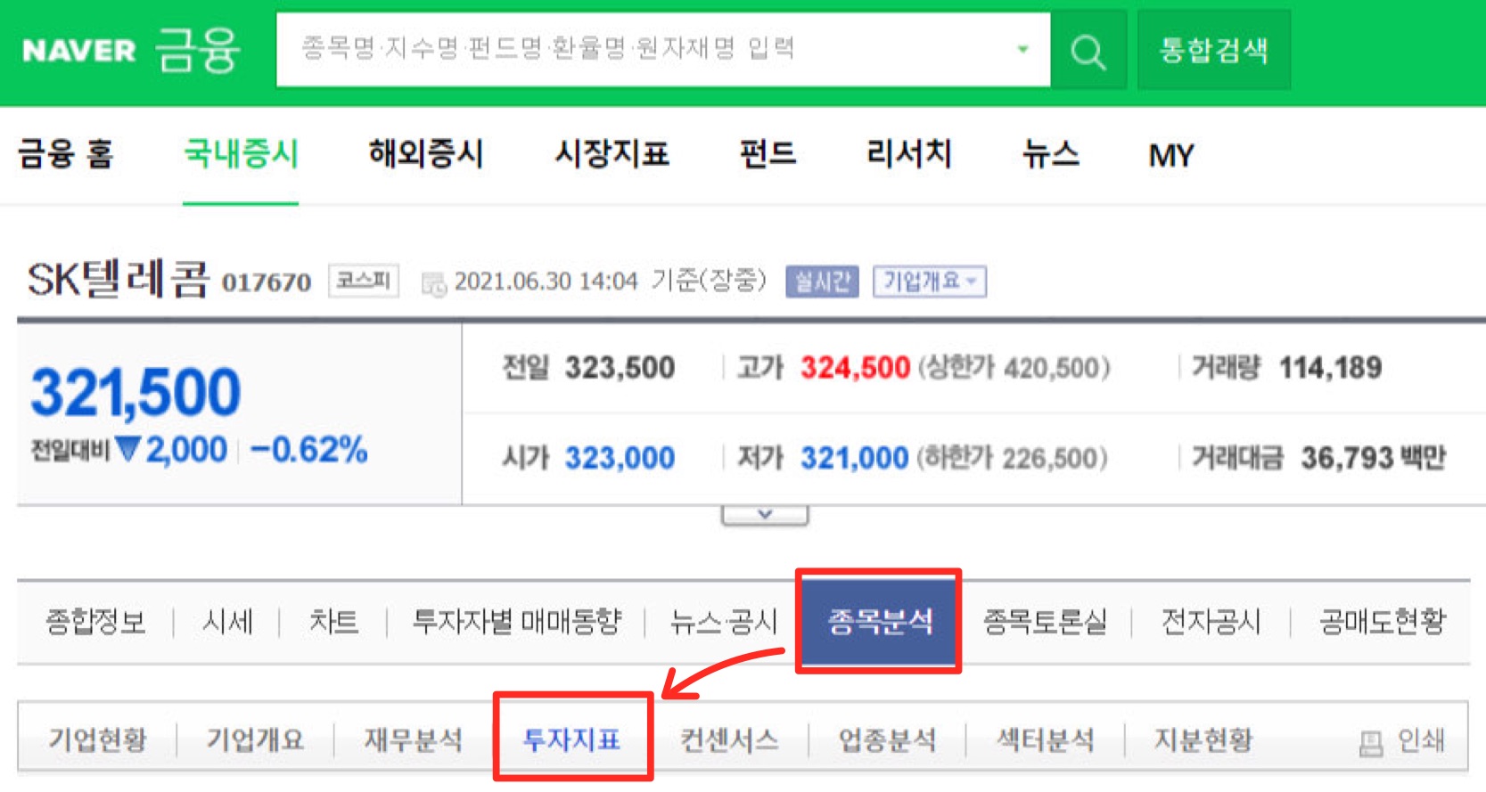This screenshot has height=792, width=1486.
Task: Switch to the 시세 tab
Action: click(227, 621)
